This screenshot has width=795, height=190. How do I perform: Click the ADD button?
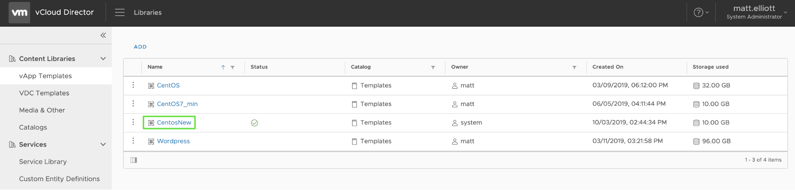140,47
